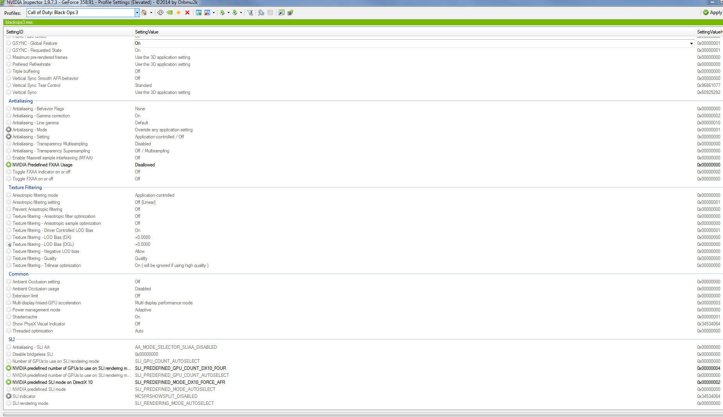Select Ambient Occlusion usage row
723x417 pixels.
[363, 289]
